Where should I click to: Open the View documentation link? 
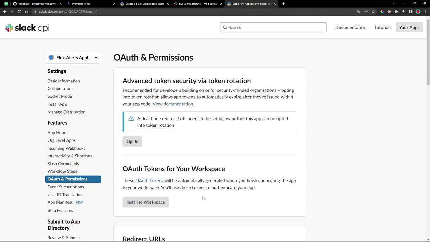(173, 104)
